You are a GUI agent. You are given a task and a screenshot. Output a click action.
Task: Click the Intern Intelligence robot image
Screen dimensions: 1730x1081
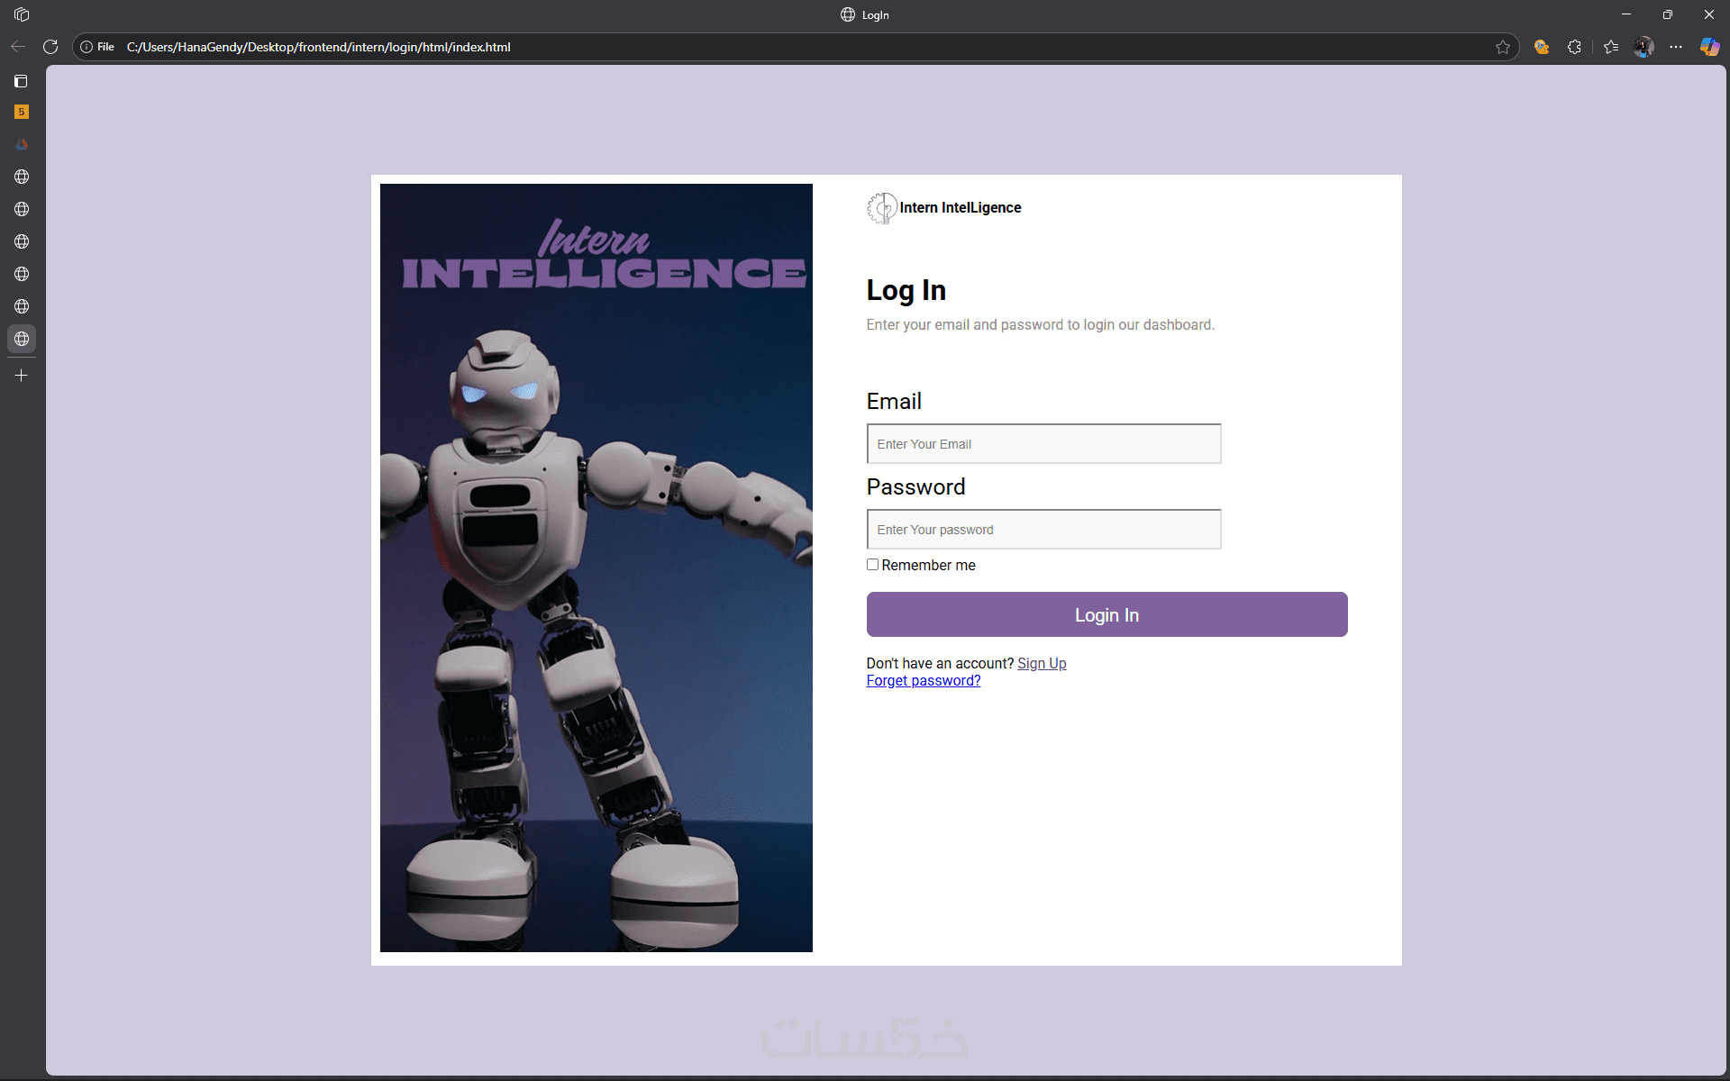coord(596,568)
